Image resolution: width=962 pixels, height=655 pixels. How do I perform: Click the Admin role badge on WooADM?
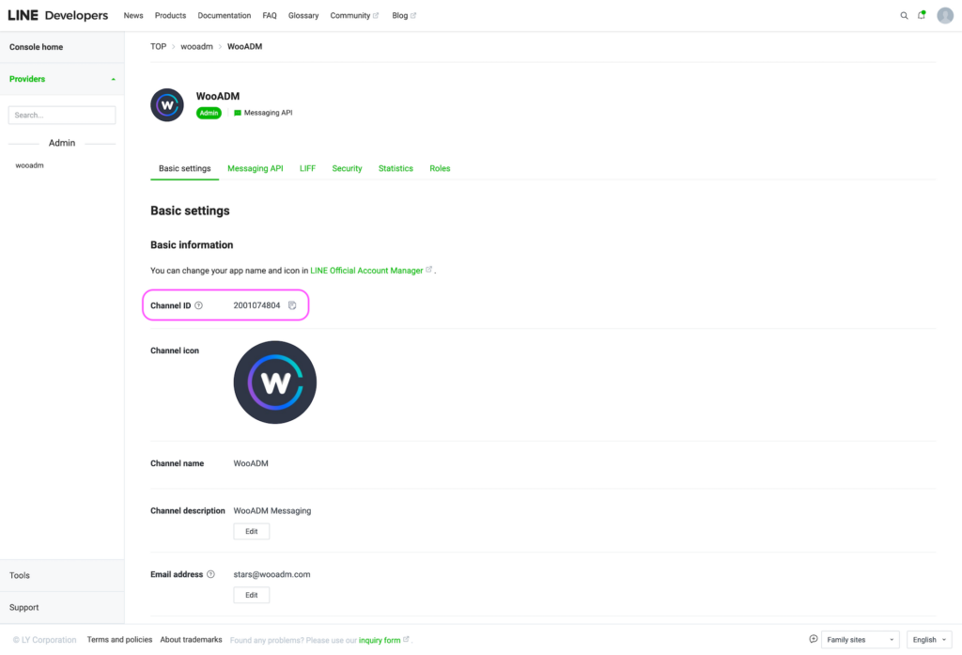(208, 112)
